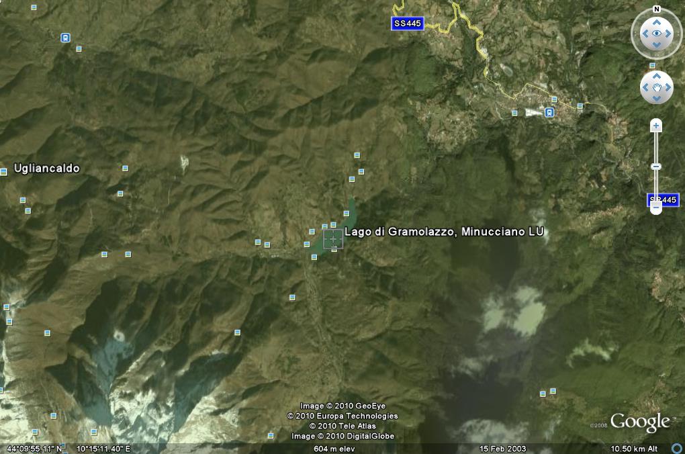Click the SS445 road shield at top
This screenshot has height=454, width=685.
(x=407, y=24)
